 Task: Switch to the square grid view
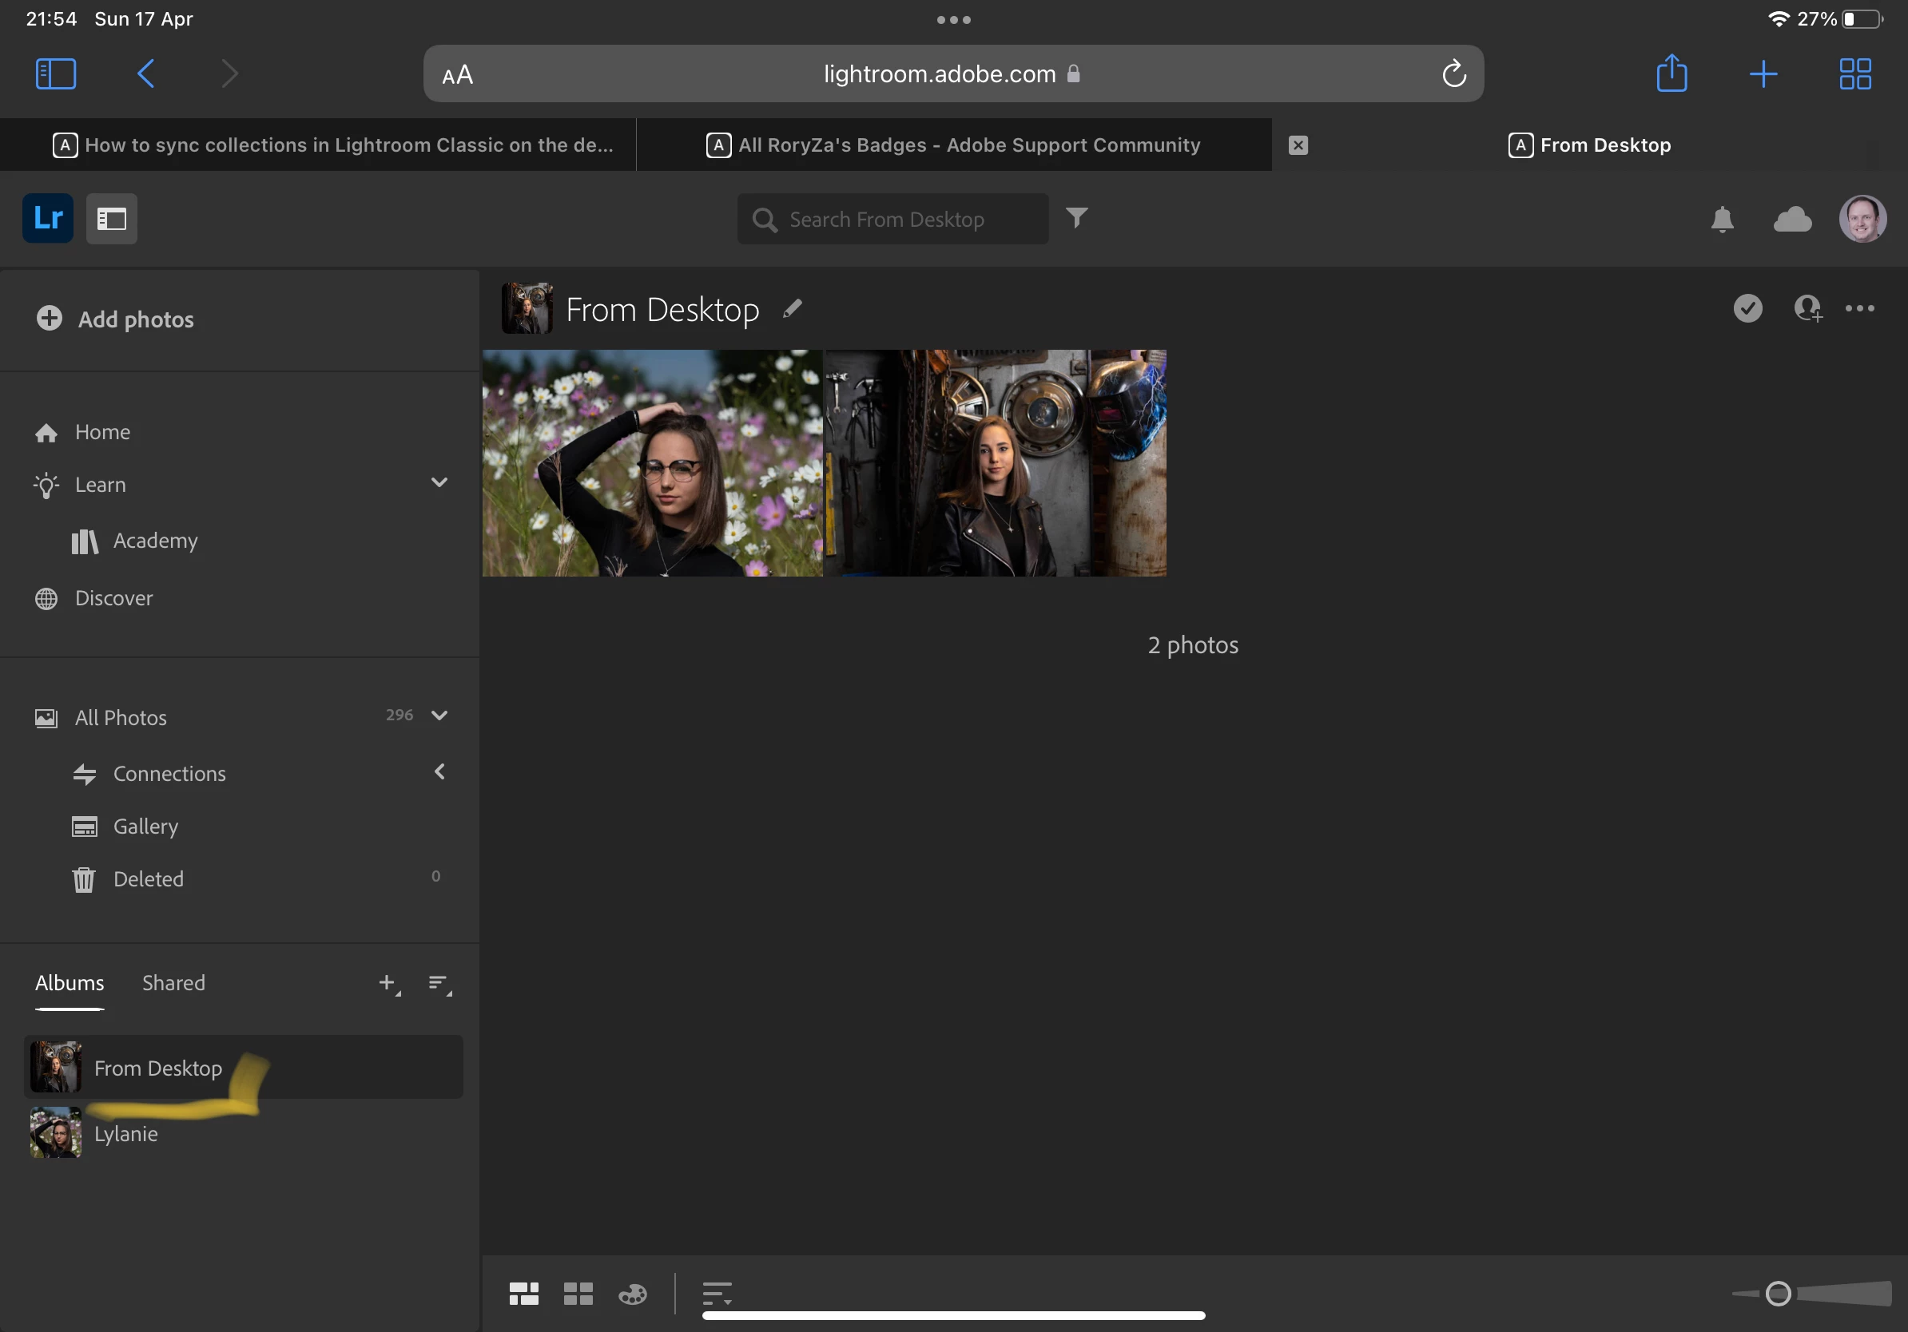pos(578,1293)
